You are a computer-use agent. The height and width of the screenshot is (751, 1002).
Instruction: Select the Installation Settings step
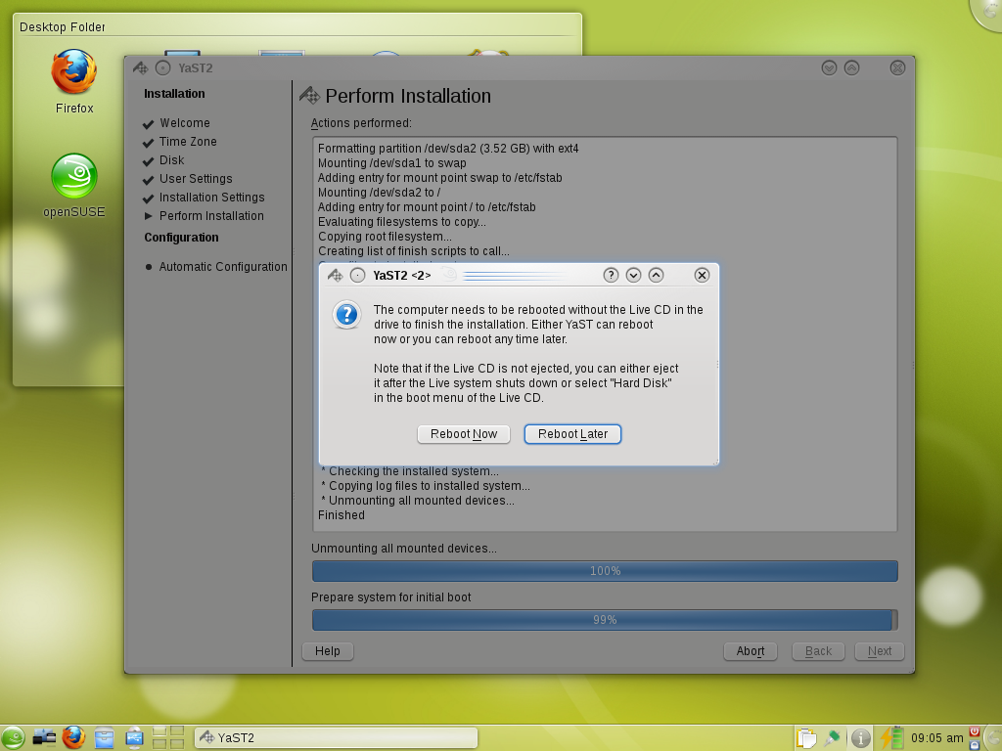[x=211, y=198]
